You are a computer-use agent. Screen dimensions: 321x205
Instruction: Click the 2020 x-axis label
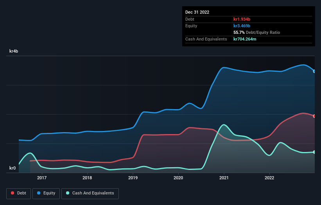point(178,178)
